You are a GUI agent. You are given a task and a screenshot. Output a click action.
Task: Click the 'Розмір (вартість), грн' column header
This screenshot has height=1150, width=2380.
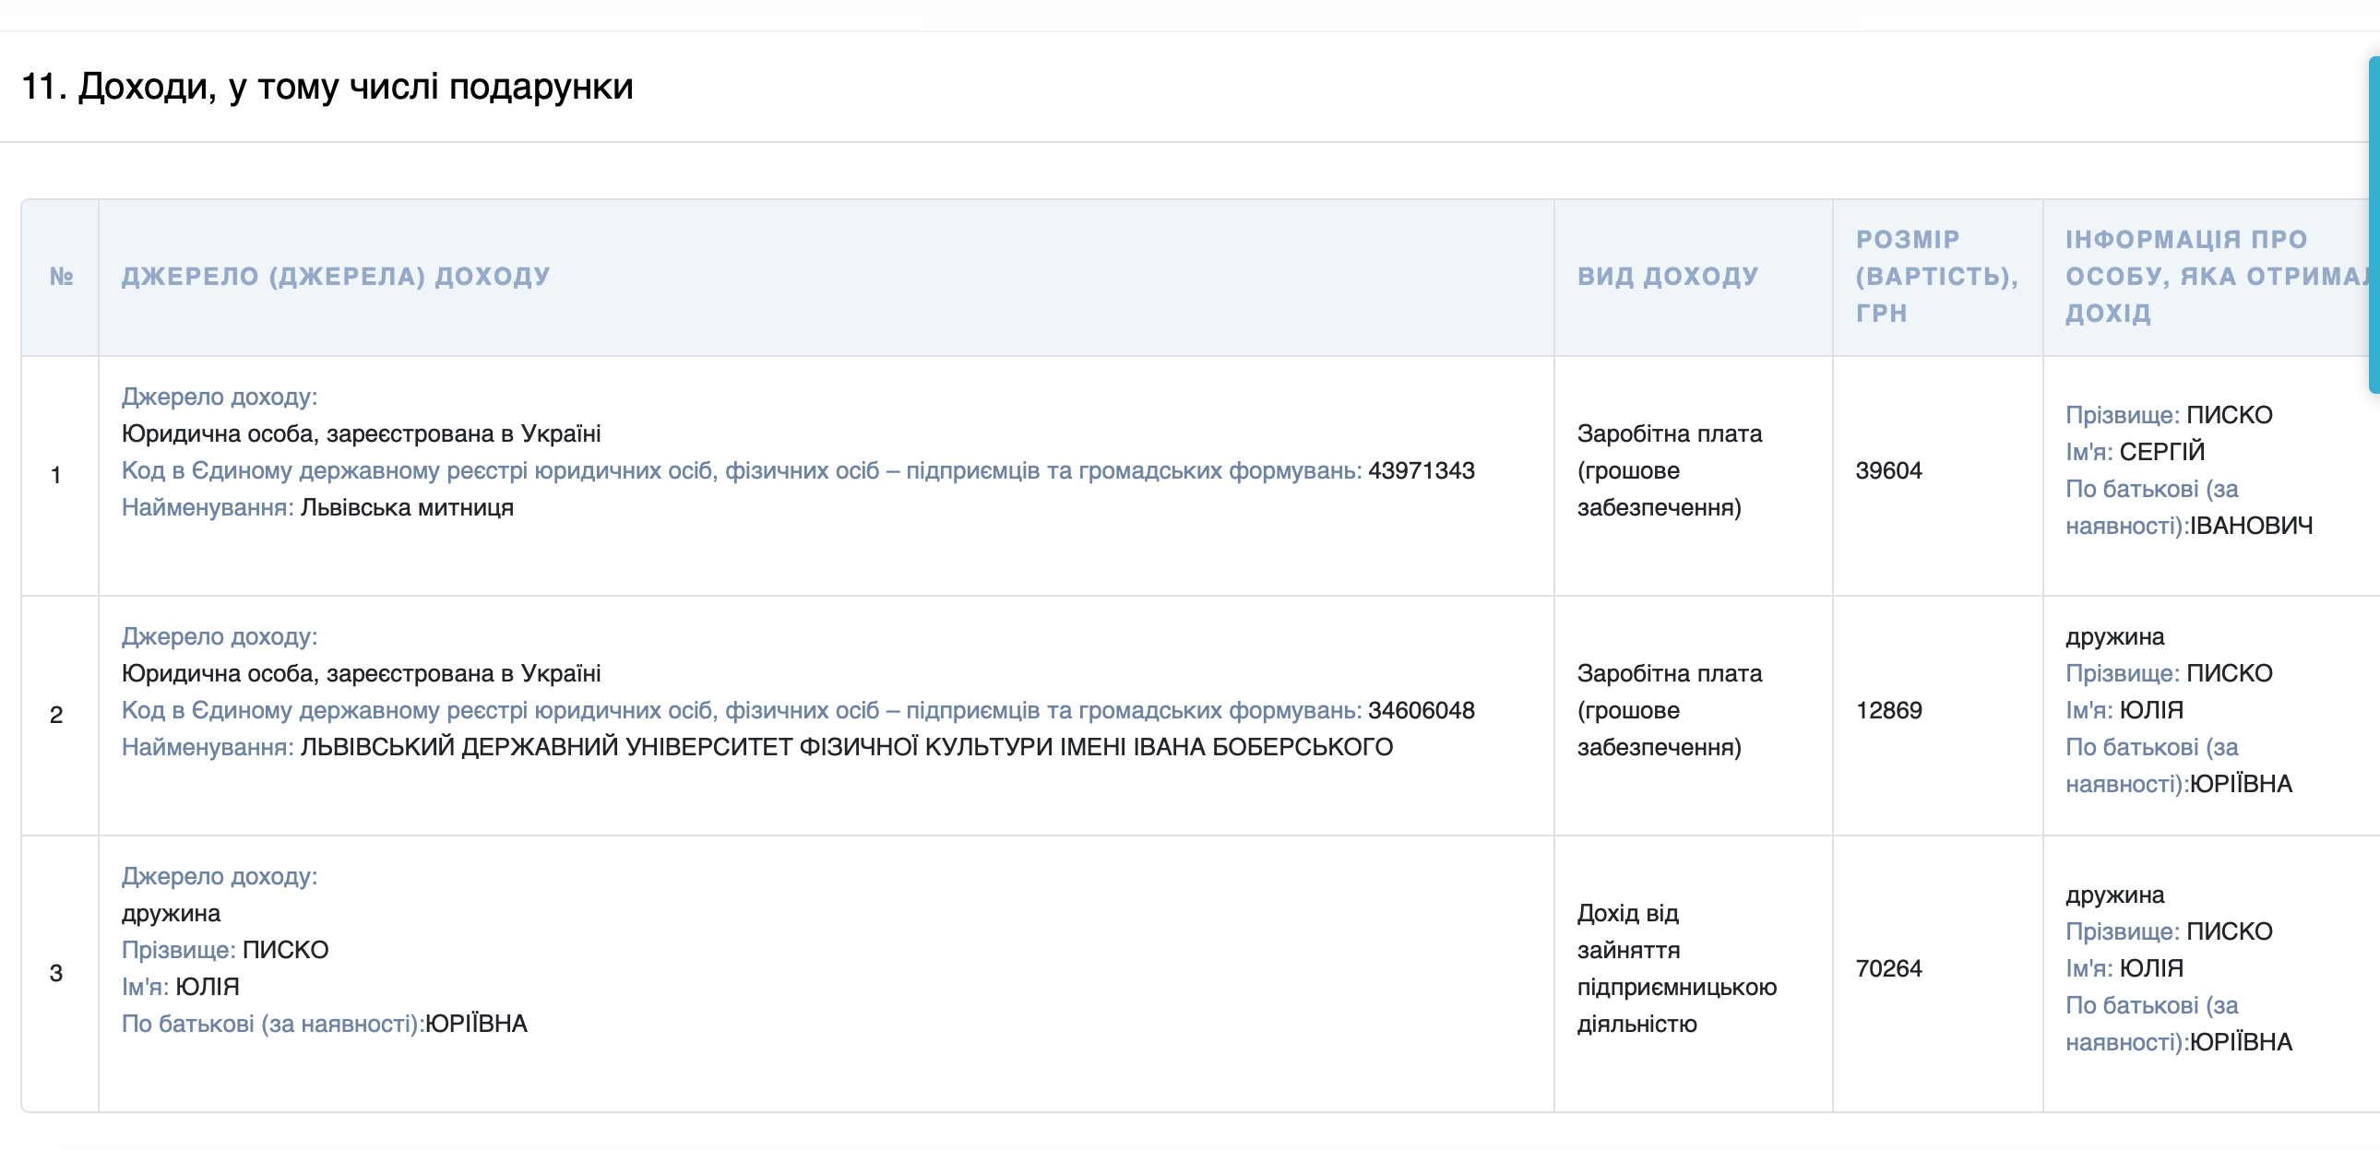point(1935,276)
